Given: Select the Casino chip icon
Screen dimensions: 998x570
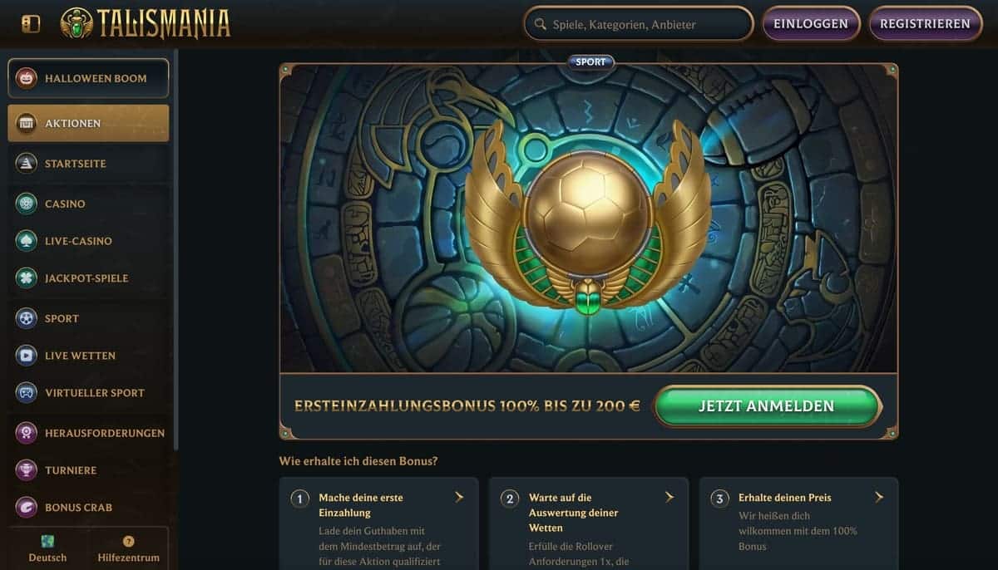Looking at the screenshot, I should pos(27,204).
